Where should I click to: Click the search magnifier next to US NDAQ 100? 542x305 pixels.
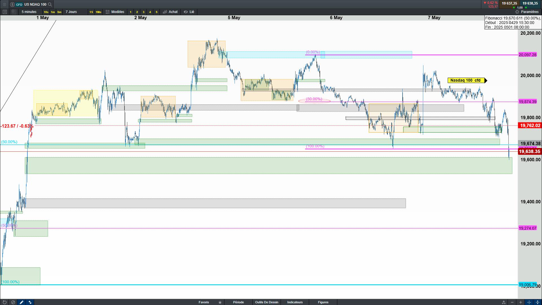[50, 4]
